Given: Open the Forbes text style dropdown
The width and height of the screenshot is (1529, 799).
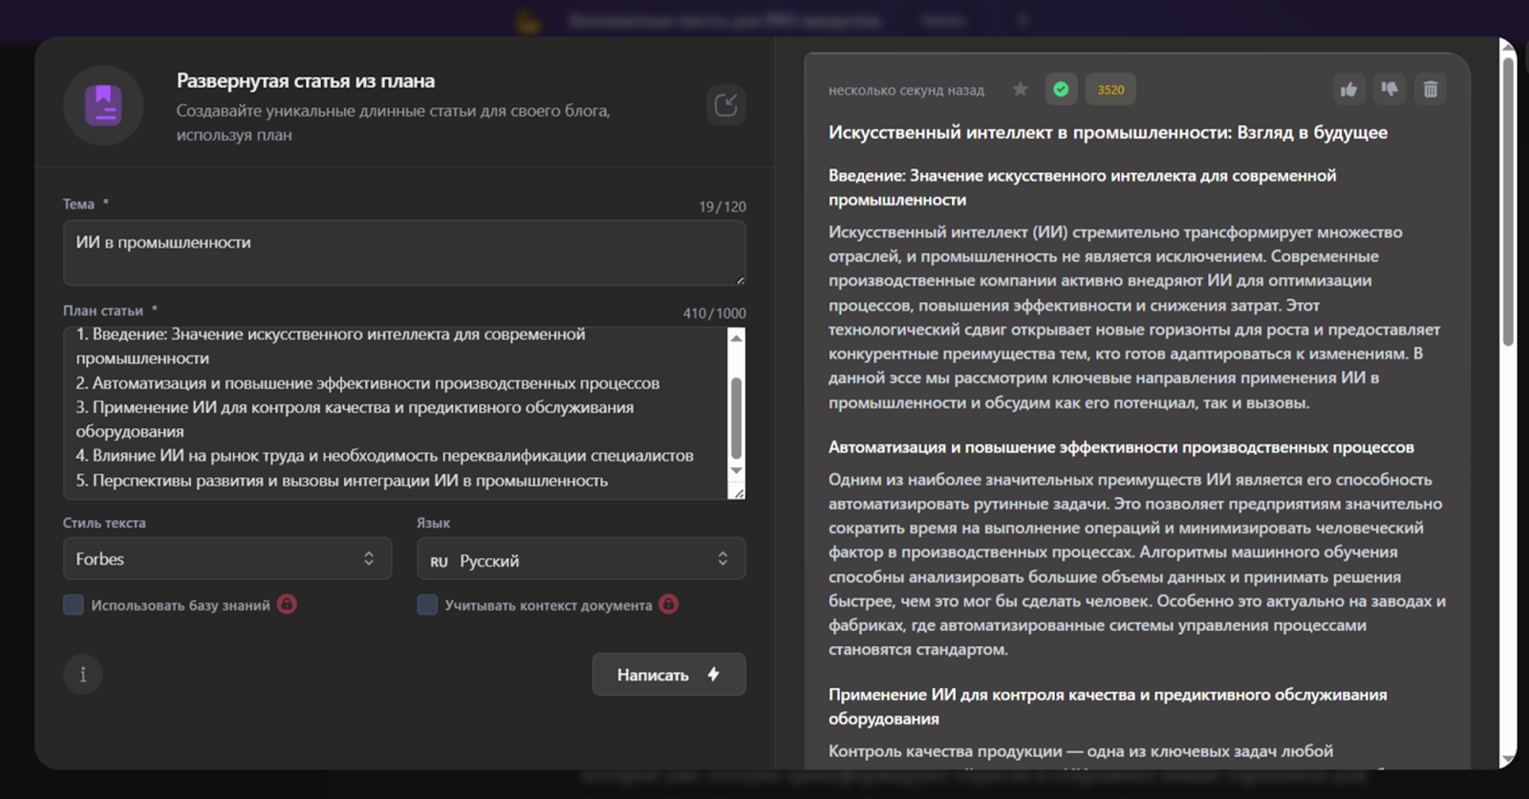Looking at the screenshot, I should (x=227, y=559).
